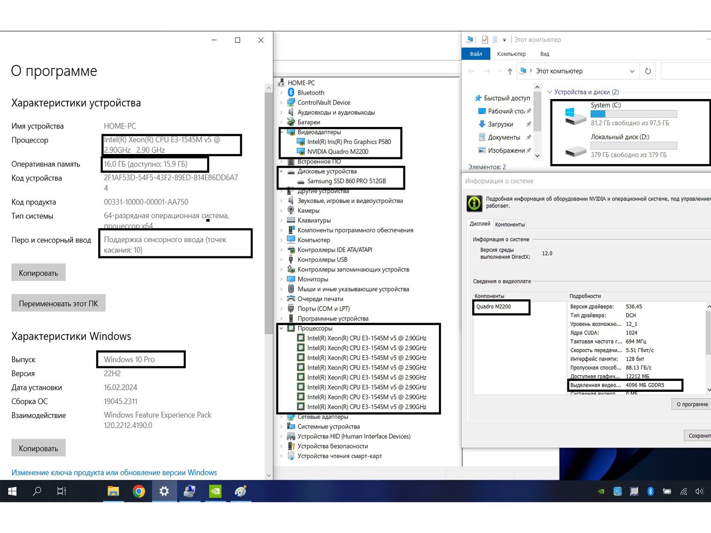
Task: Go back in Этот компьютер Explorer window
Action: tap(471, 71)
